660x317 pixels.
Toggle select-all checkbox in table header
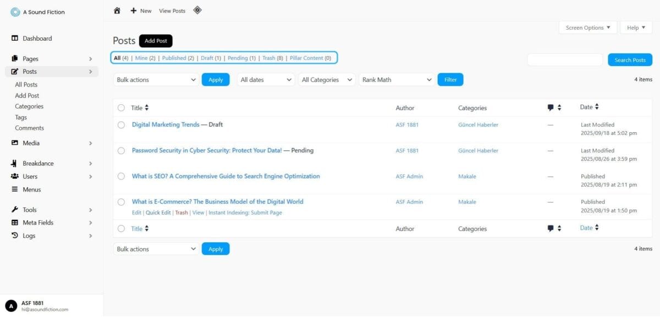121,108
